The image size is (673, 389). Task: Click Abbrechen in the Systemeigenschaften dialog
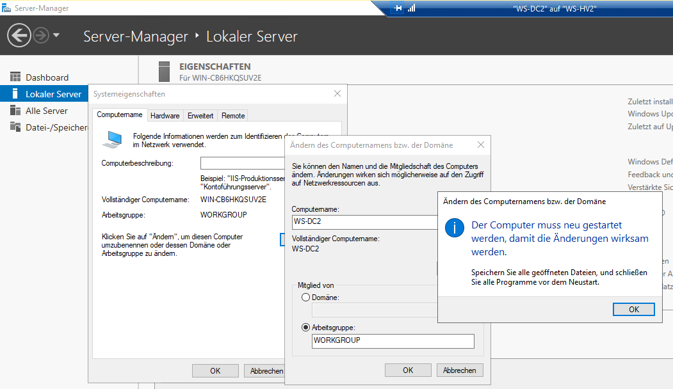click(264, 371)
